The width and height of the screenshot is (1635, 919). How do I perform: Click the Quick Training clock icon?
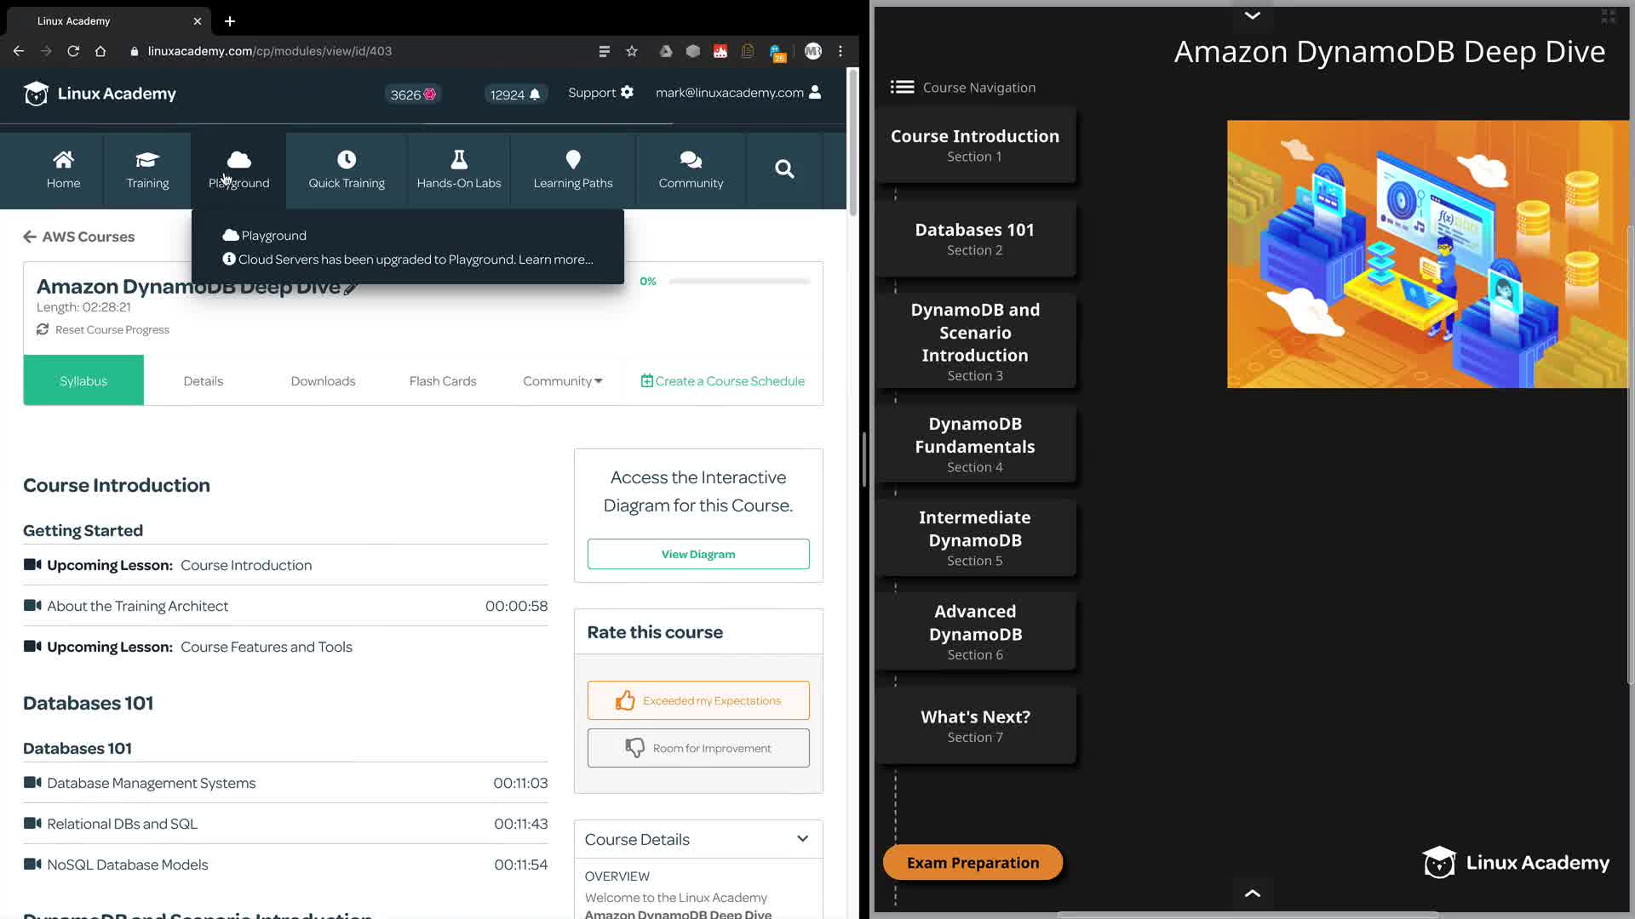point(346,160)
